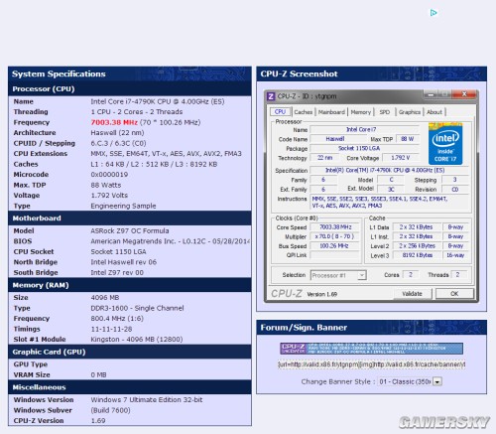Switch to the SPD tab
Screen dimensions: 496x434
[x=385, y=112]
